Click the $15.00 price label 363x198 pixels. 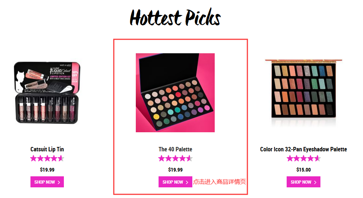304,170
